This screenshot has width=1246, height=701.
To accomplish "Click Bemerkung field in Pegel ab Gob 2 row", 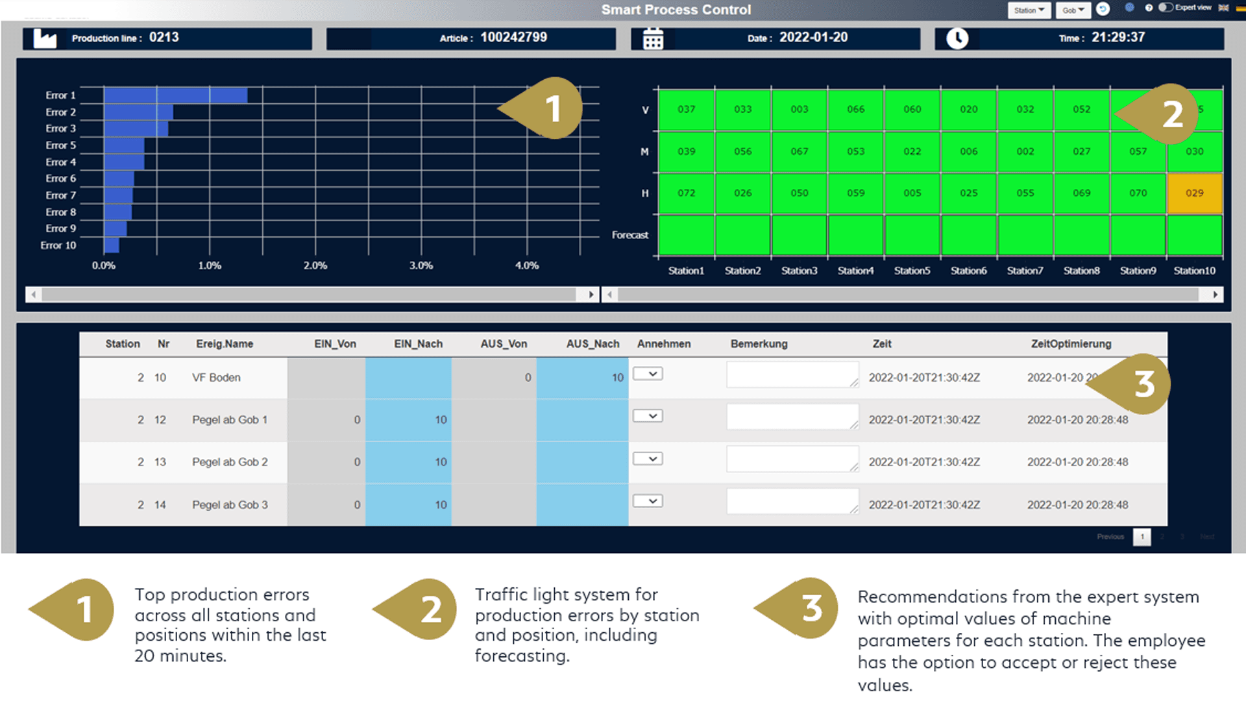I will 792,459.
